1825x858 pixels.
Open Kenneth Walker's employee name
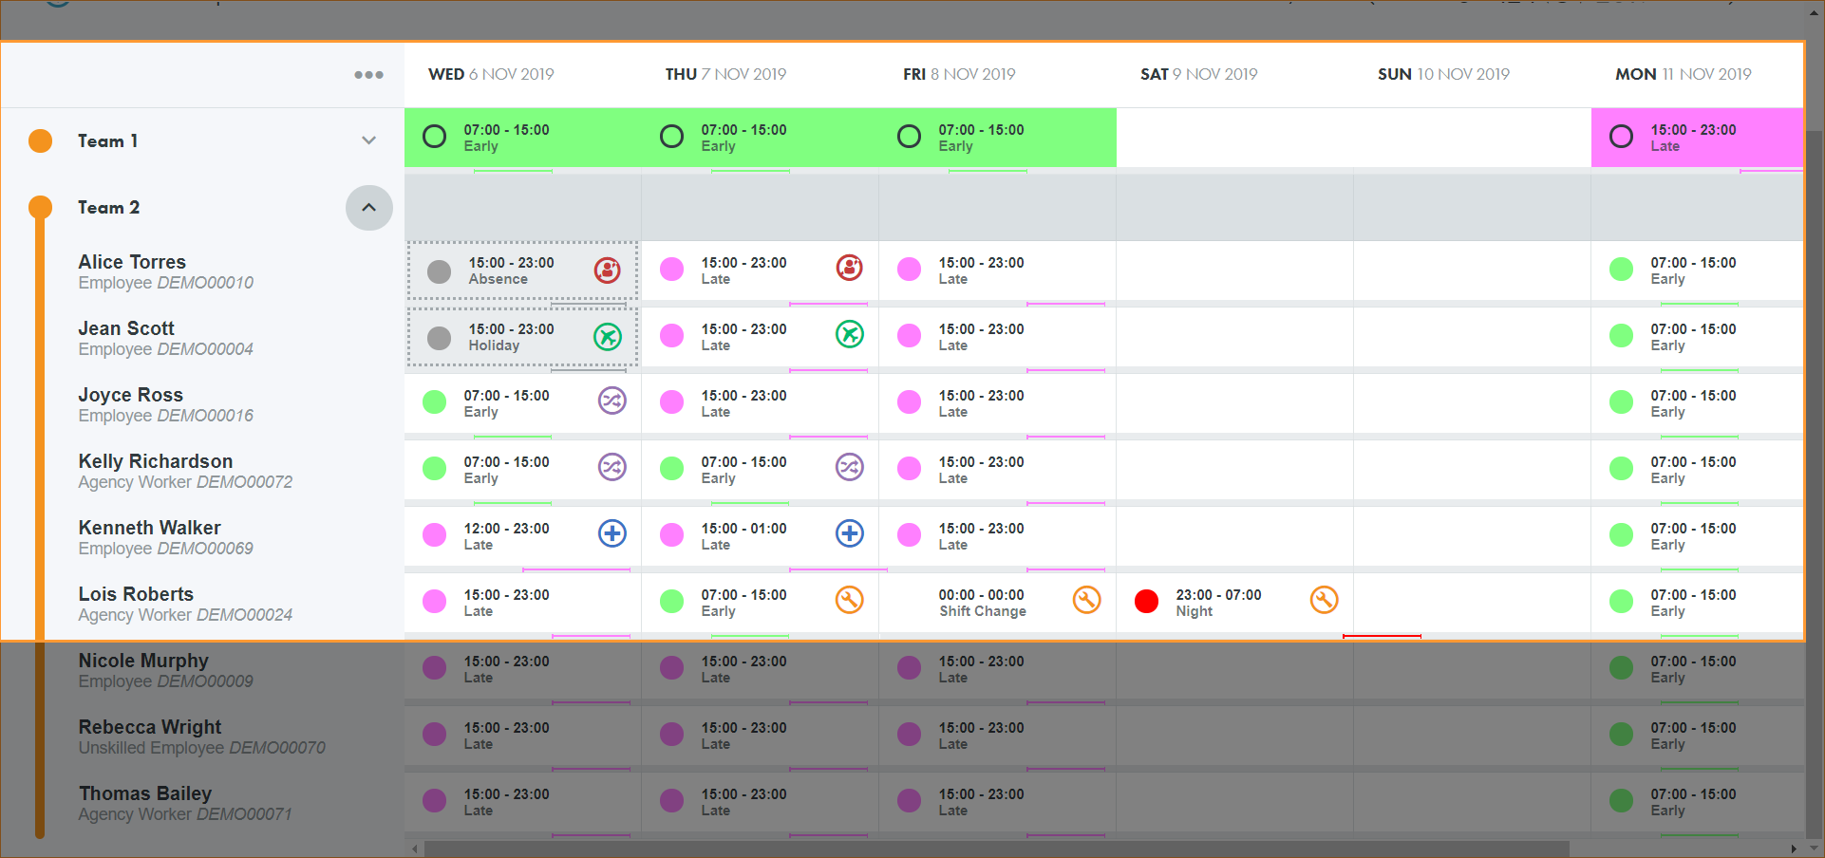tap(149, 528)
